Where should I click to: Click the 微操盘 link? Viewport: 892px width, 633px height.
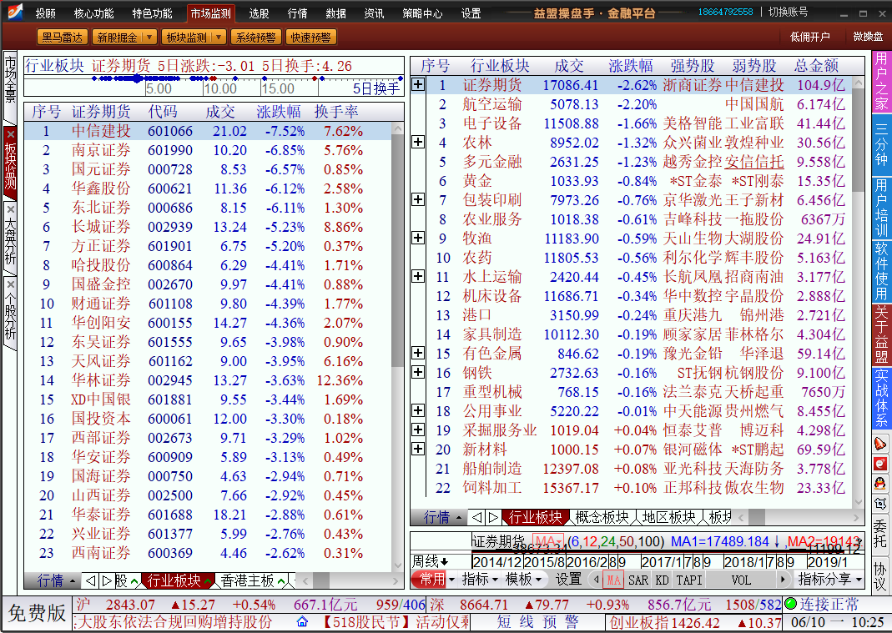(868, 37)
